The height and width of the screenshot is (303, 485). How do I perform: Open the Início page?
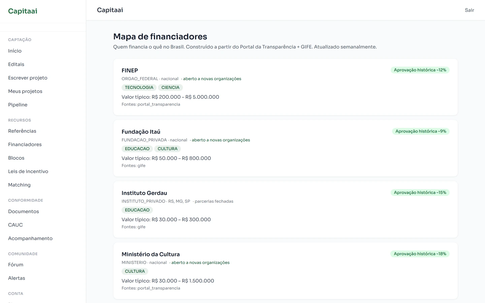point(15,51)
